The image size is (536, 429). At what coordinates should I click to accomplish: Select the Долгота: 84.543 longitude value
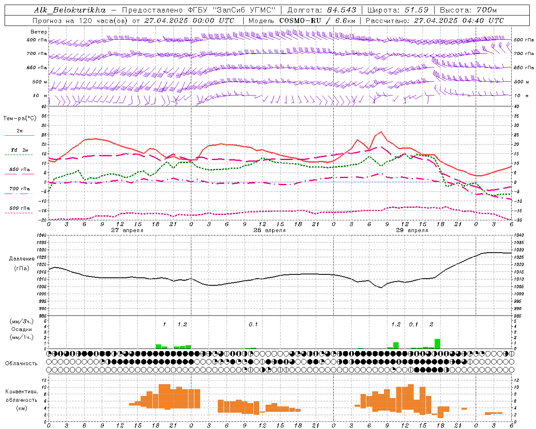pos(322,10)
